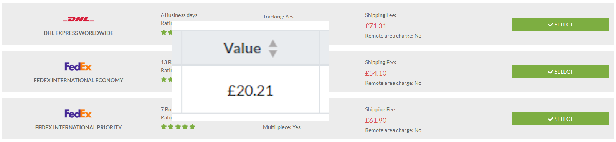Click the DHL logo icon
616x142 pixels.
click(x=78, y=19)
